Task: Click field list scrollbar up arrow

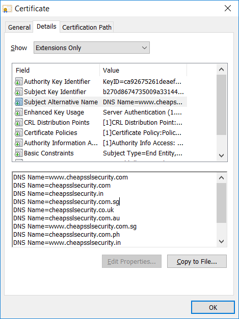Action: click(221, 70)
